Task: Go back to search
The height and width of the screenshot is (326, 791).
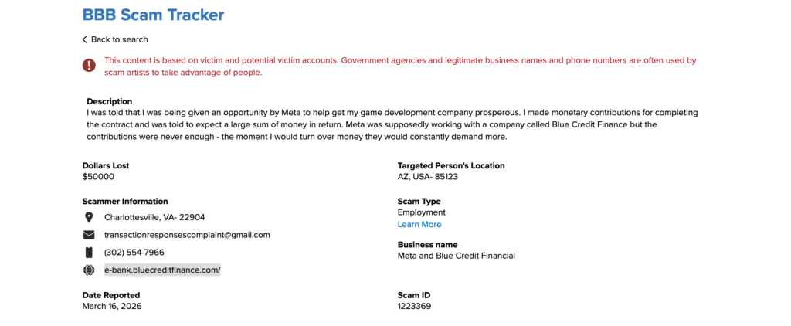Action: coord(119,39)
